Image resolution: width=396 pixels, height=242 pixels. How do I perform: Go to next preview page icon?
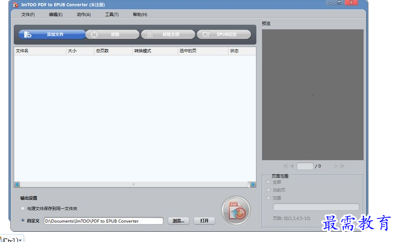pyautogui.click(x=335, y=166)
